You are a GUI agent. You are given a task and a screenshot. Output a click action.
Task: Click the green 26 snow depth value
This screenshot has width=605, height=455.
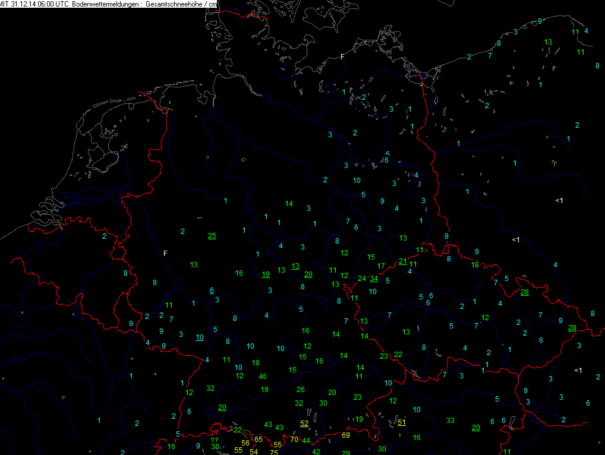click(x=301, y=389)
